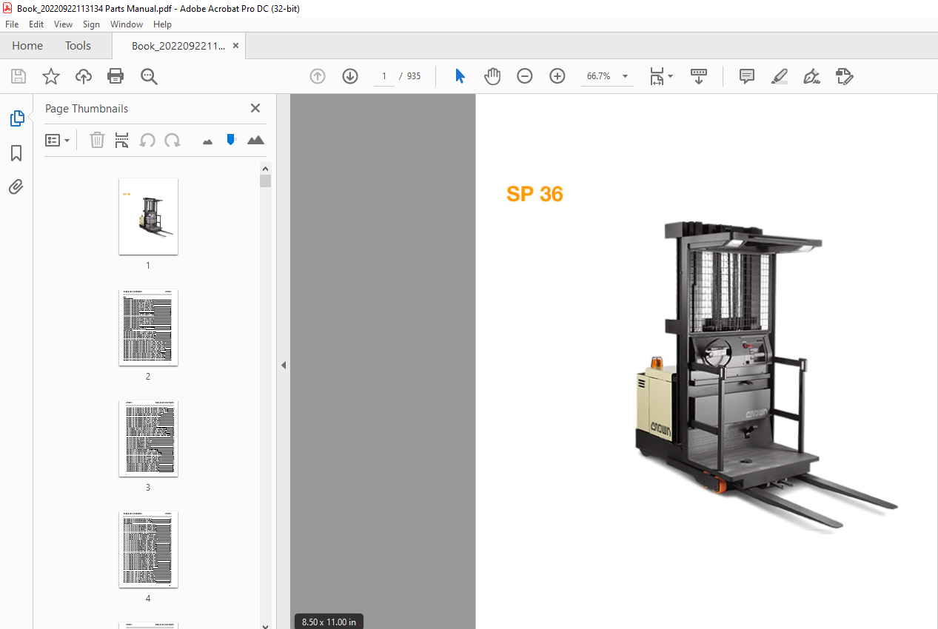Screen dimensions: 938x629
Task: Open the Bookmarks panel
Action: [16, 153]
